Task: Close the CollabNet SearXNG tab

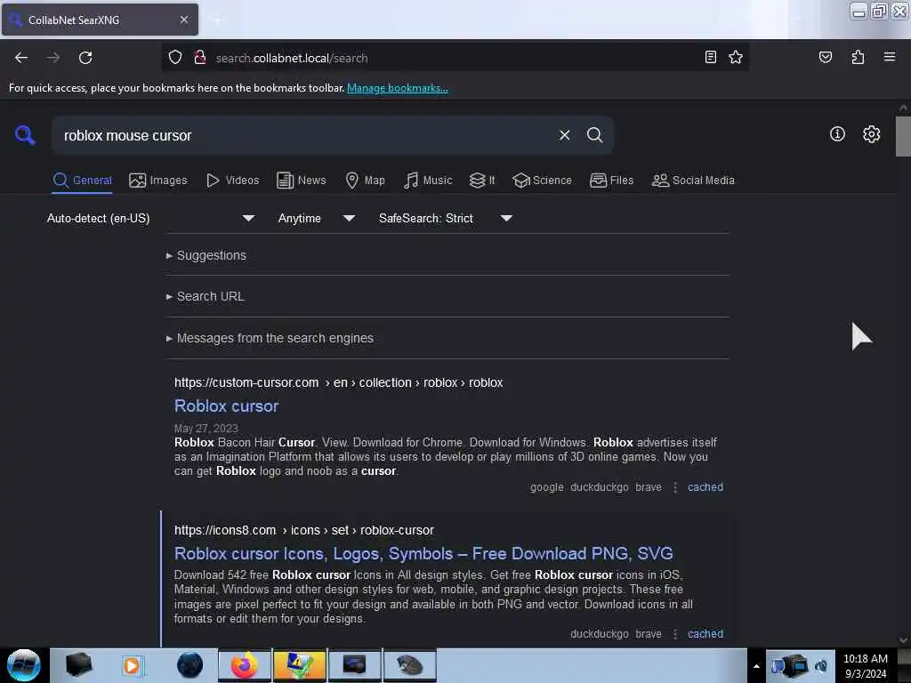Action: pos(184,20)
